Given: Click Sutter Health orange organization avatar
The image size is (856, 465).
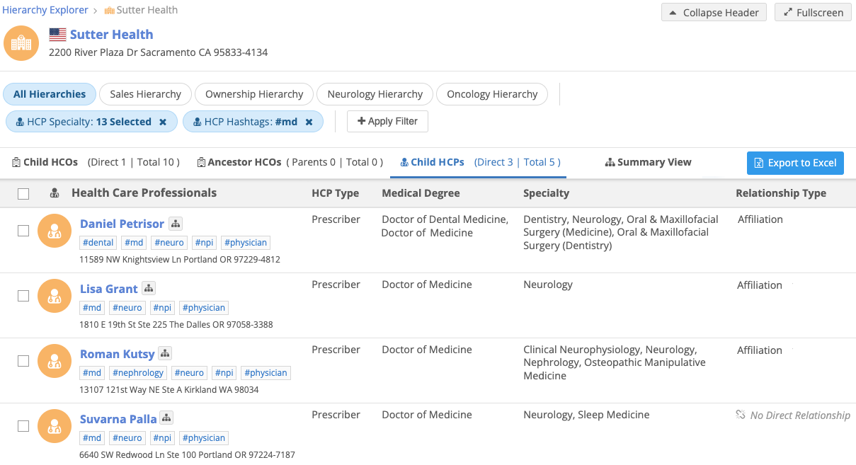Looking at the screenshot, I should click(21, 43).
